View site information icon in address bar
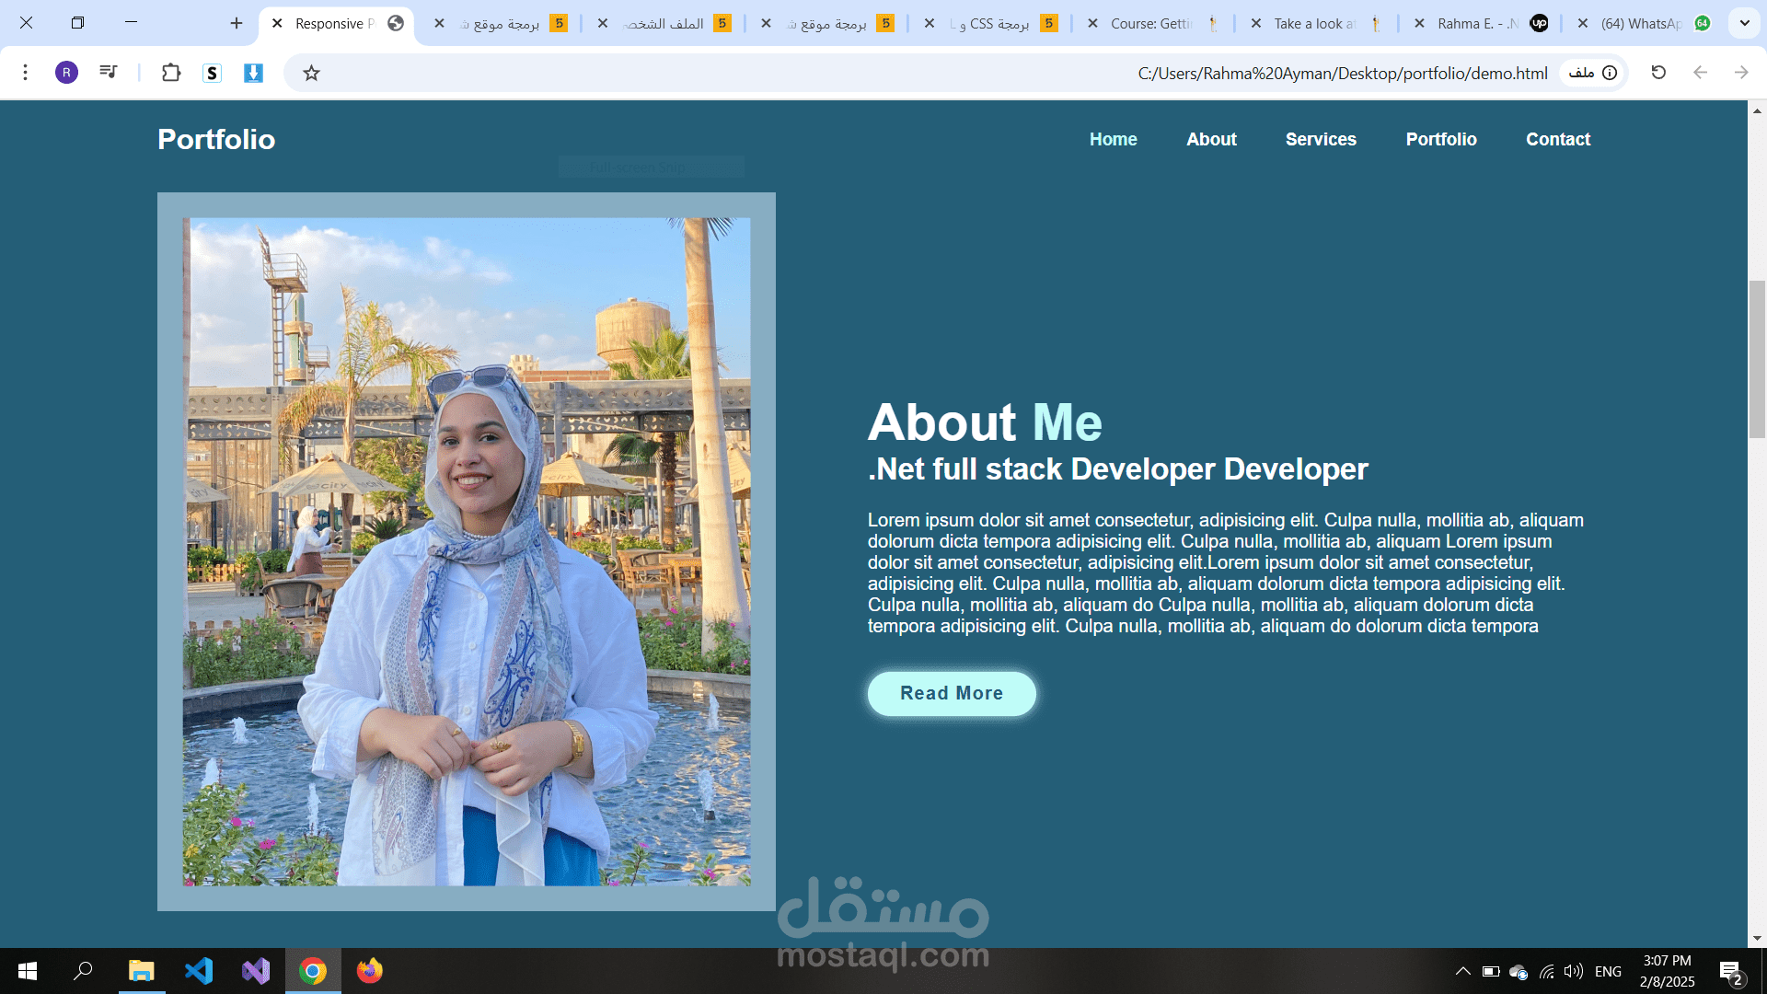Screen dimensions: 1767x994 pyautogui.click(x=1610, y=73)
